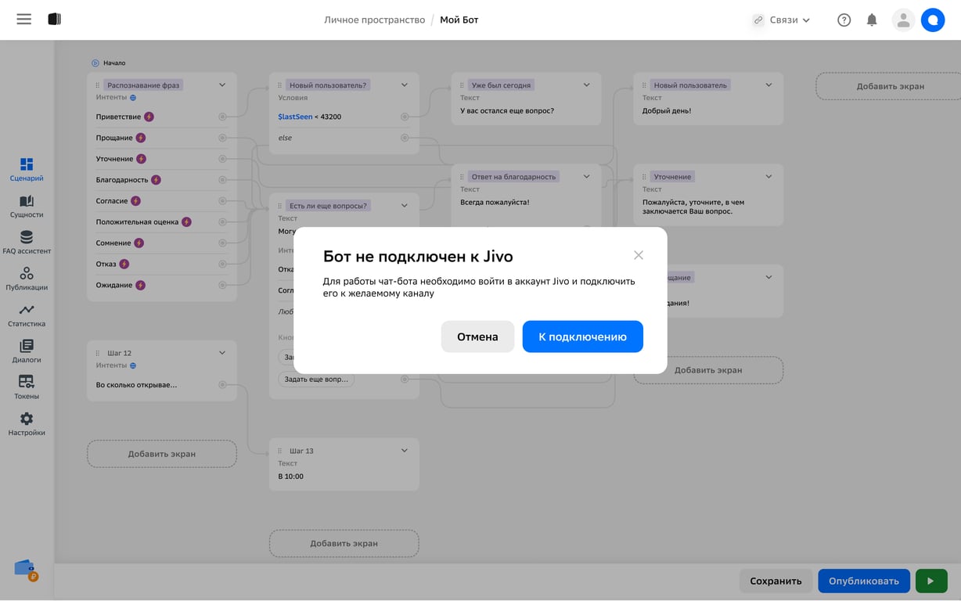The width and height of the screenshot is (961, 601).
Task: Click the lightning icon beside Благодарность
Action: tap(156, 180)
